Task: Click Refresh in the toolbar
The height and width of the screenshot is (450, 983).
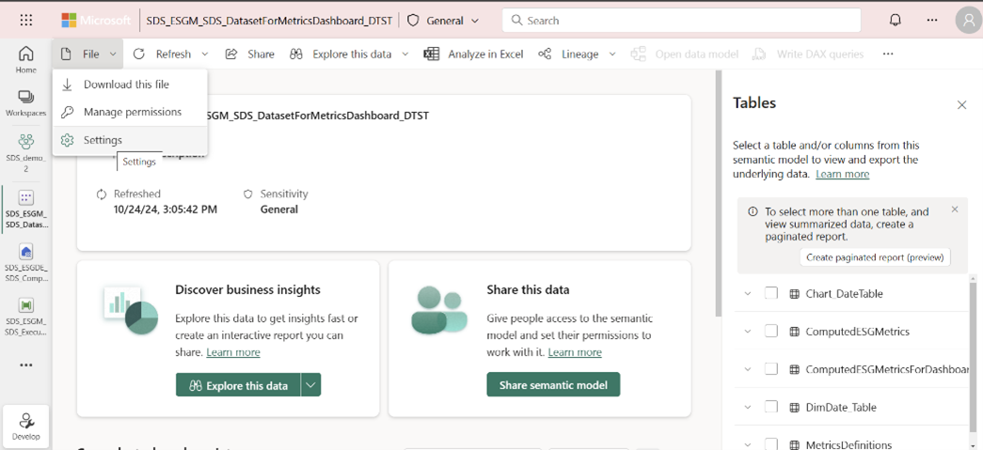Action: [x=161, y=54]
